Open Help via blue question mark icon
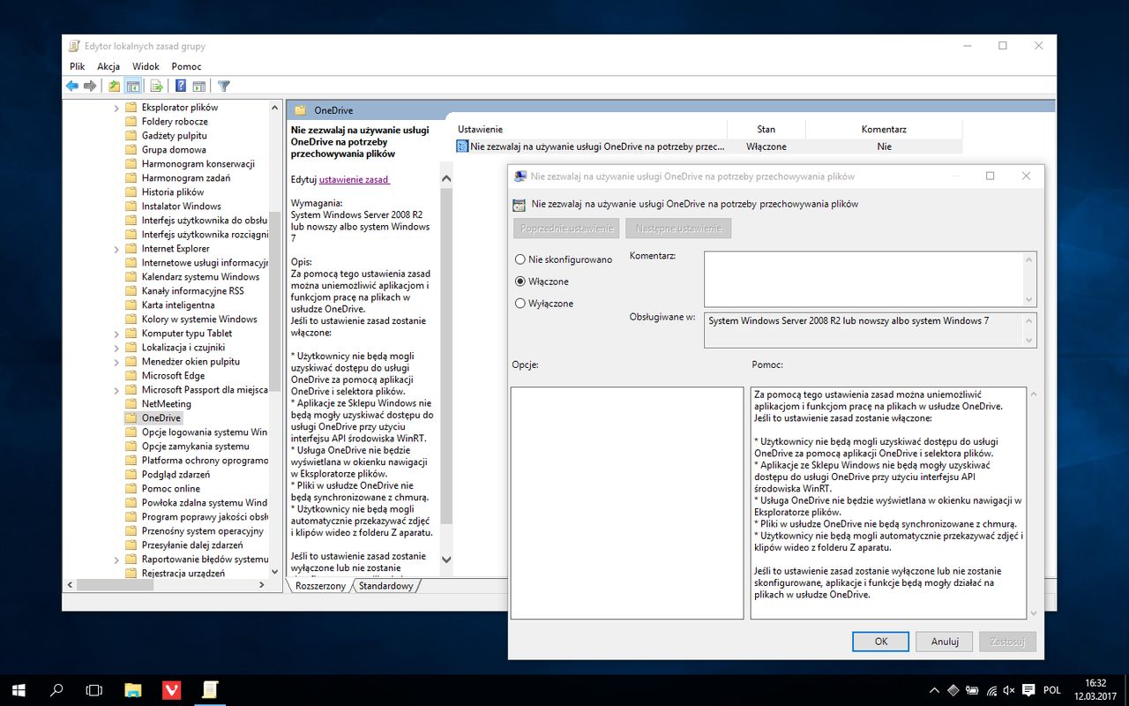The width and height of the screenshot is (1129, 706). [x=180, y=86]
